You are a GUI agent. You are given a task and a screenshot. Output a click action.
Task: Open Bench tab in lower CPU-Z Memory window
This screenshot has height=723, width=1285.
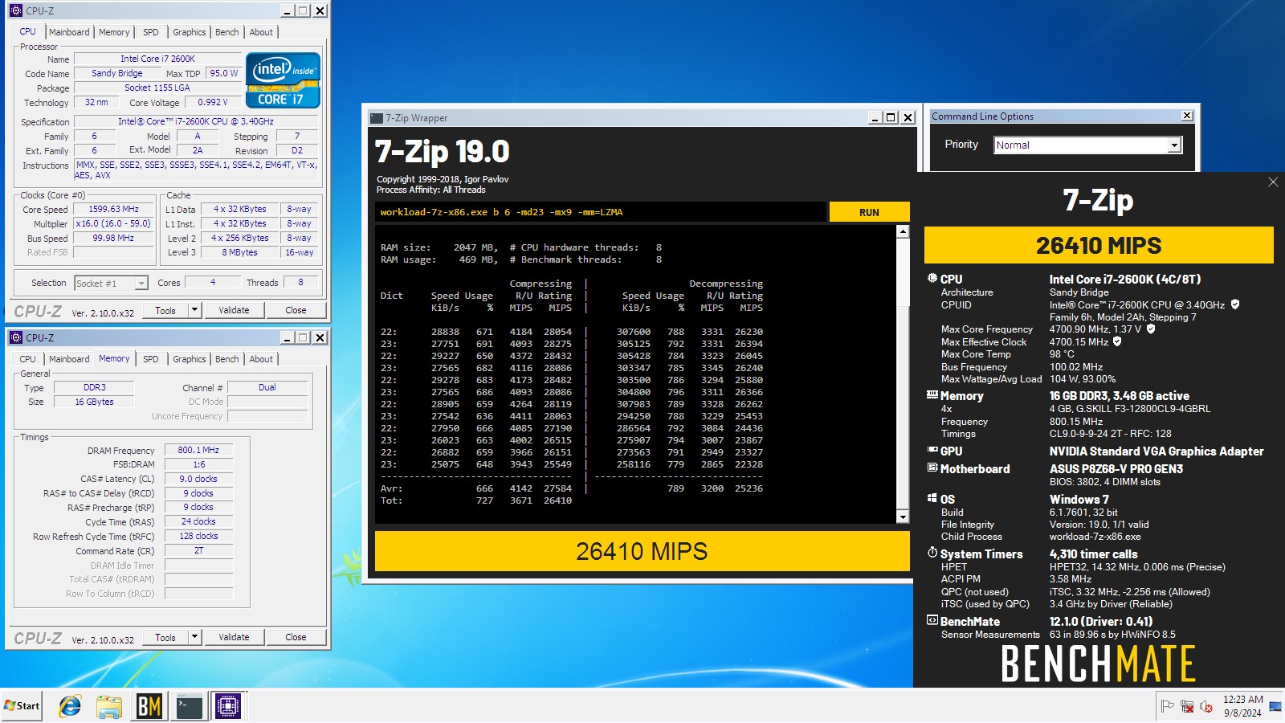point(227,359)
